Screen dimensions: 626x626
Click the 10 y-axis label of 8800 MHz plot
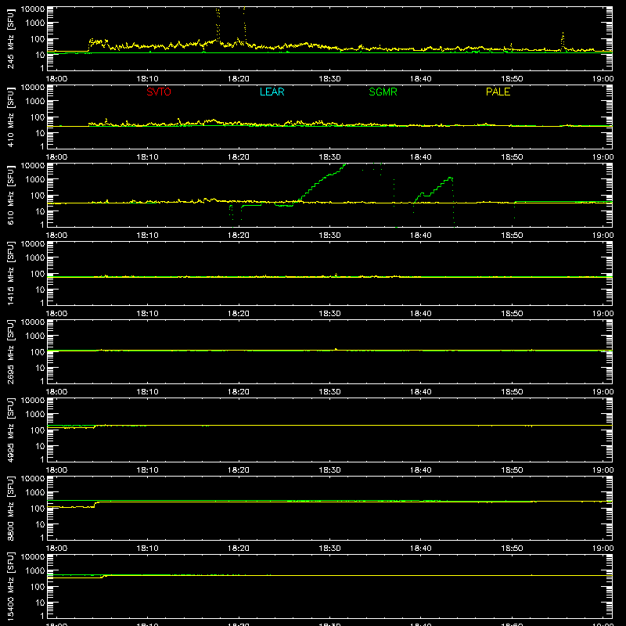point(40,524)
